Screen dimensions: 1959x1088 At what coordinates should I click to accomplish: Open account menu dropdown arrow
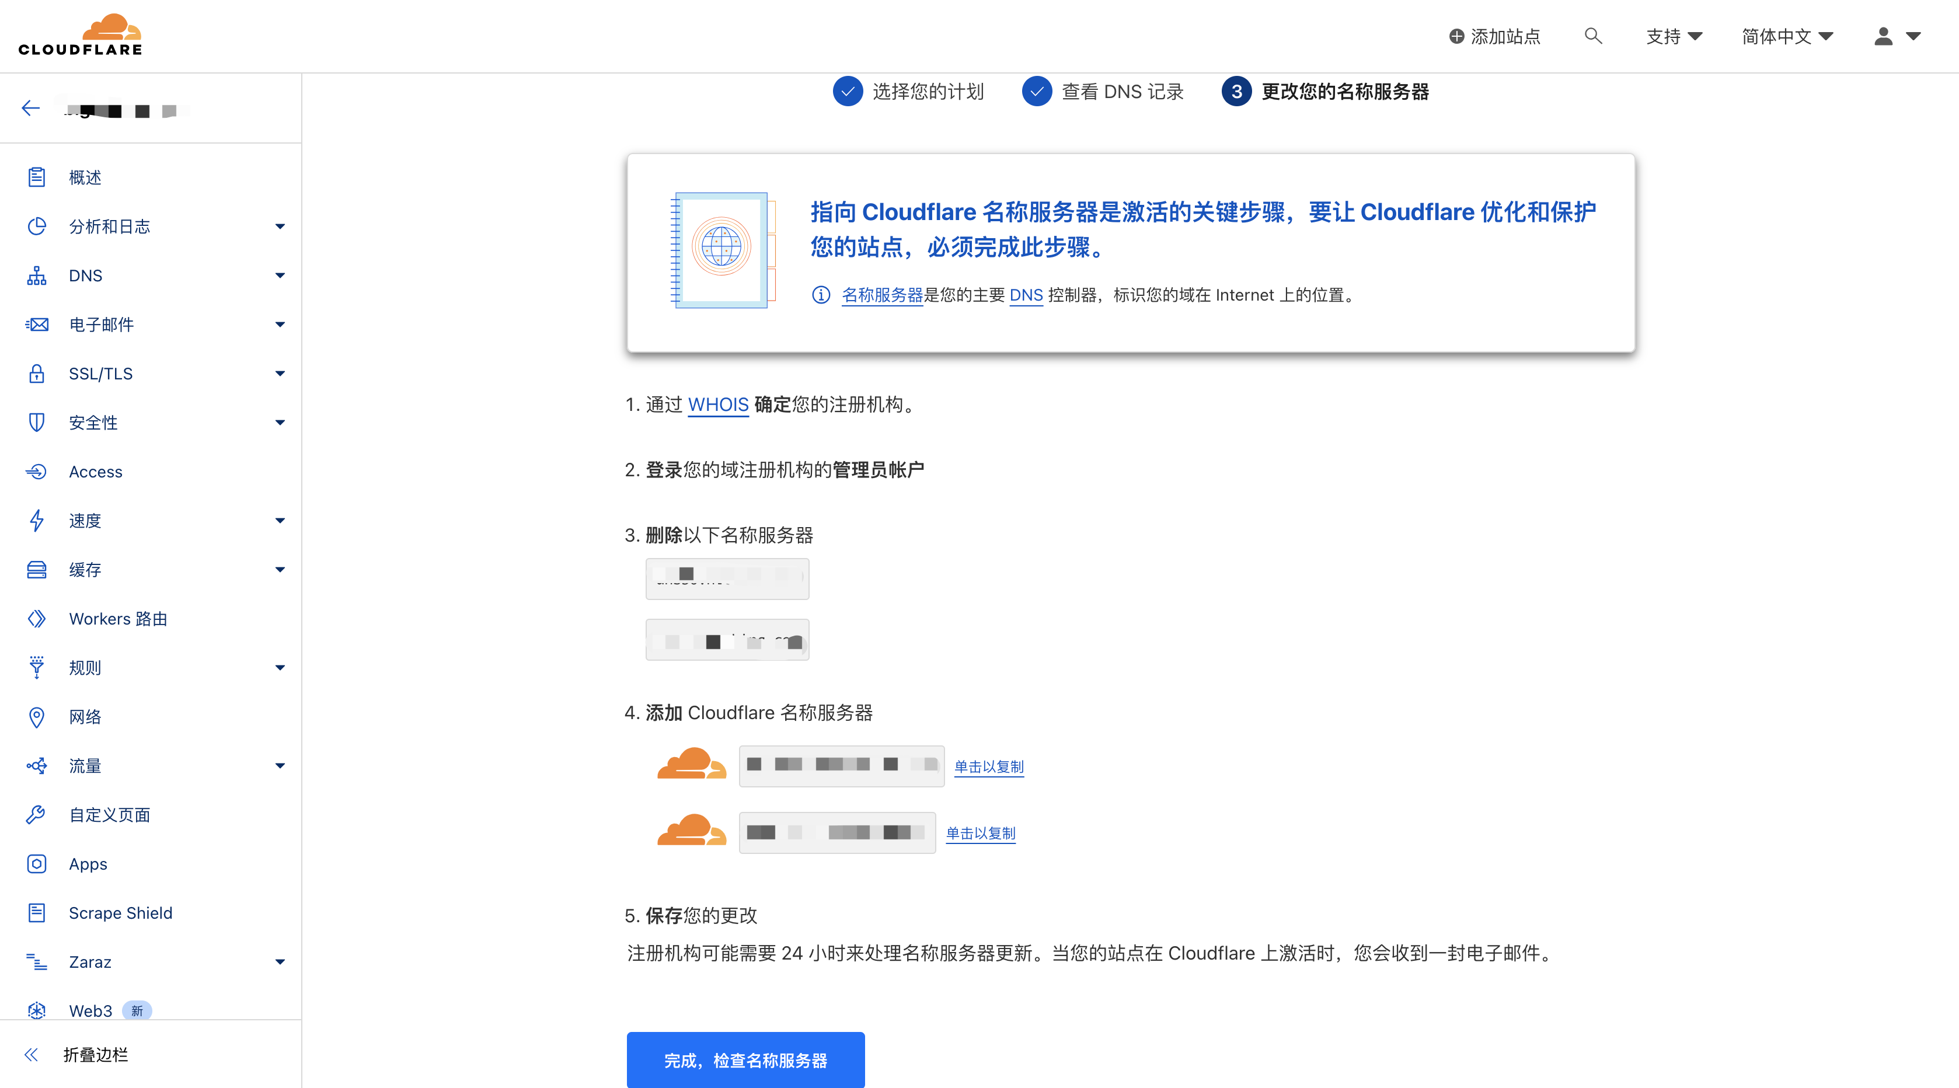(1913, 36)
